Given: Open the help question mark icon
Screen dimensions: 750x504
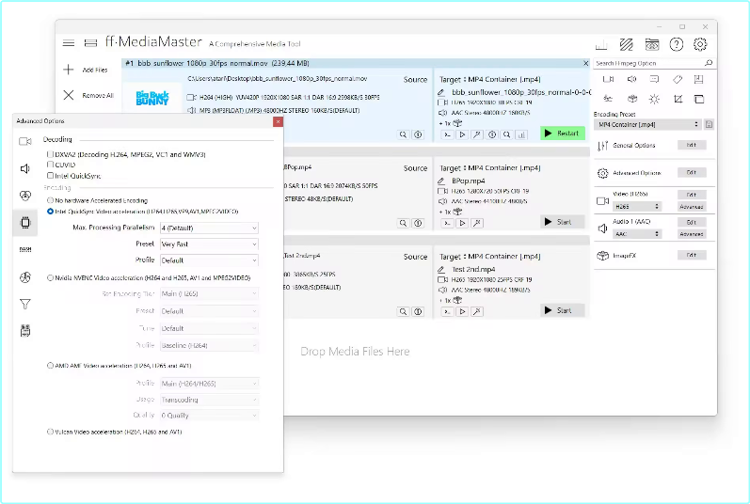Looking at the screenshot, I should (x=677, y=44).
